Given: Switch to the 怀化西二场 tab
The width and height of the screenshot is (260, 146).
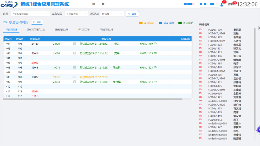Looking at the screenshot, I should (84, 30).
